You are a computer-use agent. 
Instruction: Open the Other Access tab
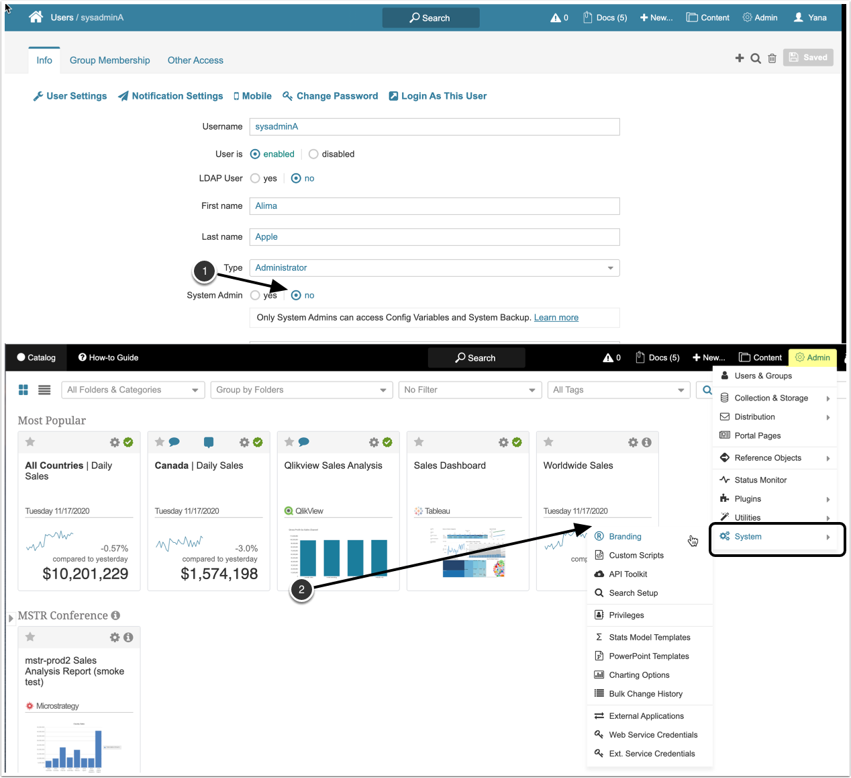coord(195,60)
